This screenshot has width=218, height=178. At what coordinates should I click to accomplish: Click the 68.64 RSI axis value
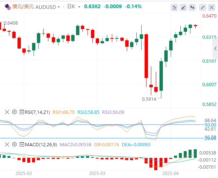[210, 121]
